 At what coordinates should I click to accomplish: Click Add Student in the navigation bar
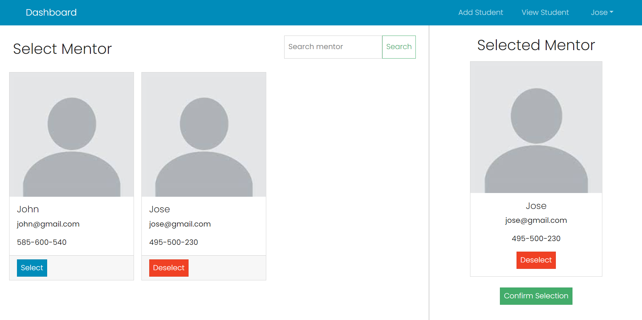[x=481, y=13]
